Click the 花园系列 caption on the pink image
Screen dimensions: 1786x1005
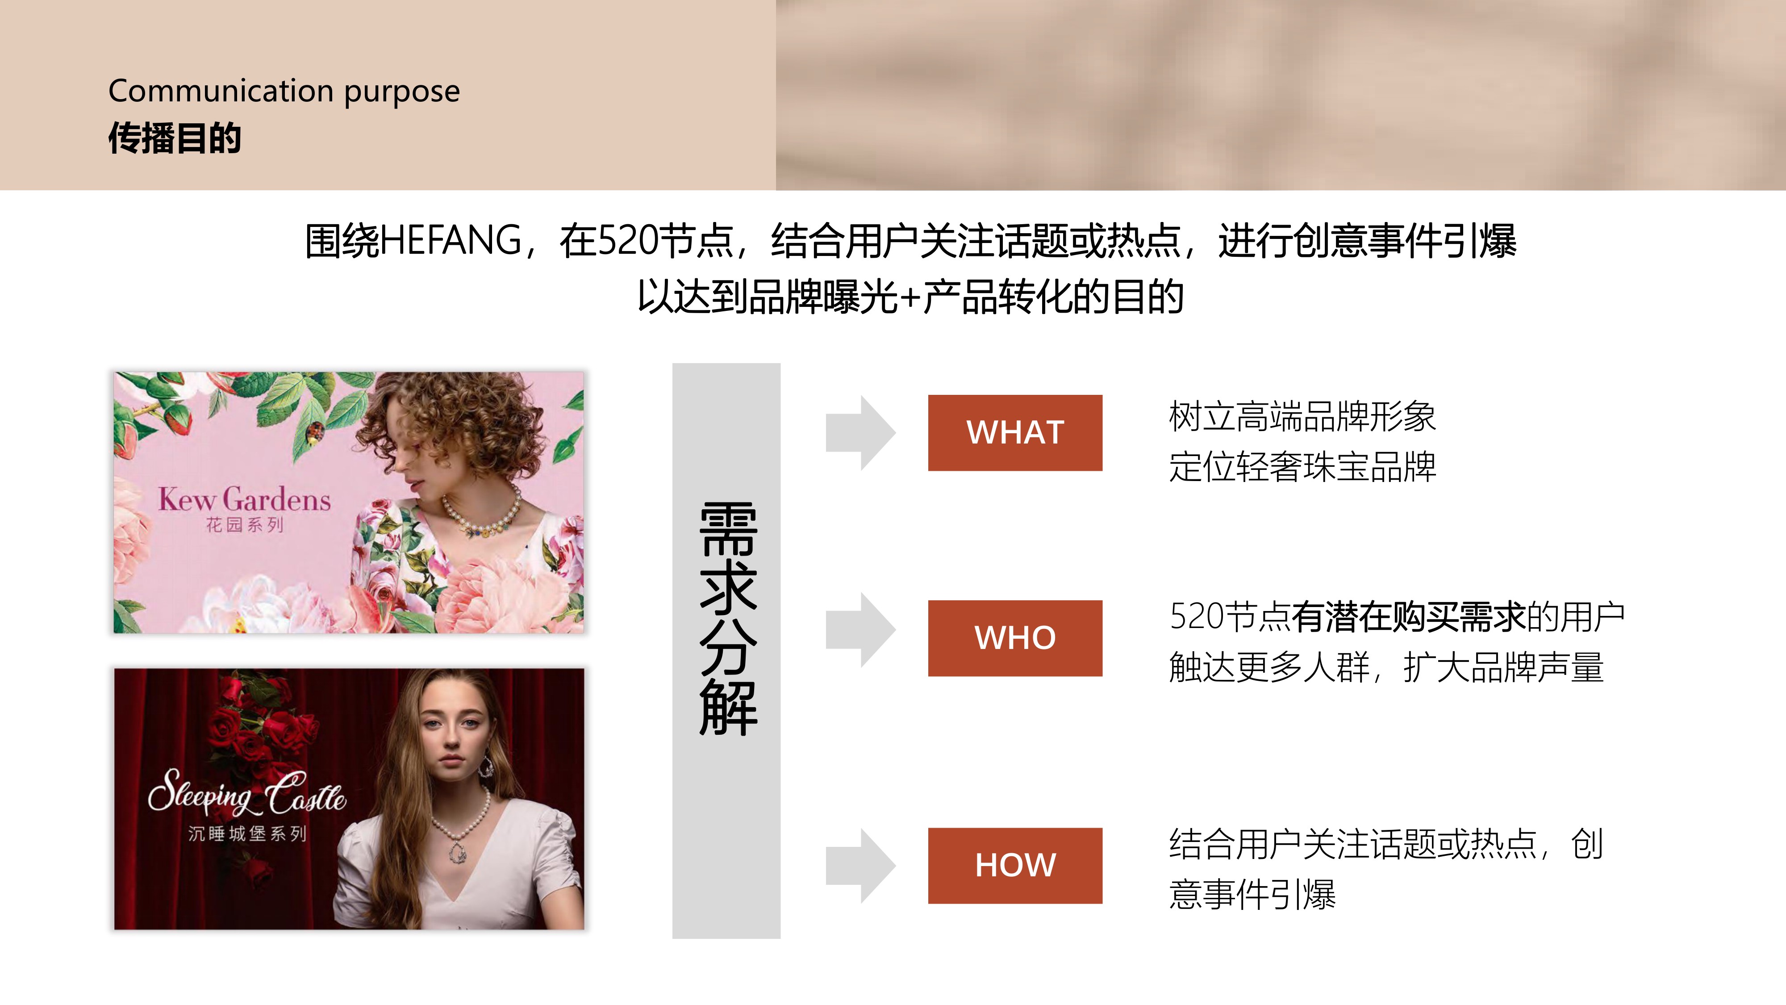tap(245, 525)
